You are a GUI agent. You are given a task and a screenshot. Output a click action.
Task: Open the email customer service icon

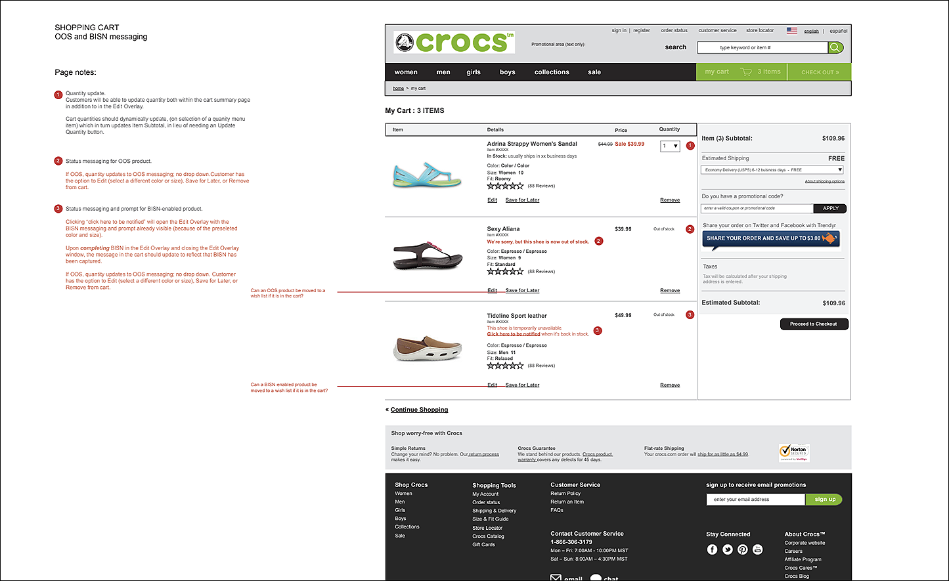tap(555, 576)
